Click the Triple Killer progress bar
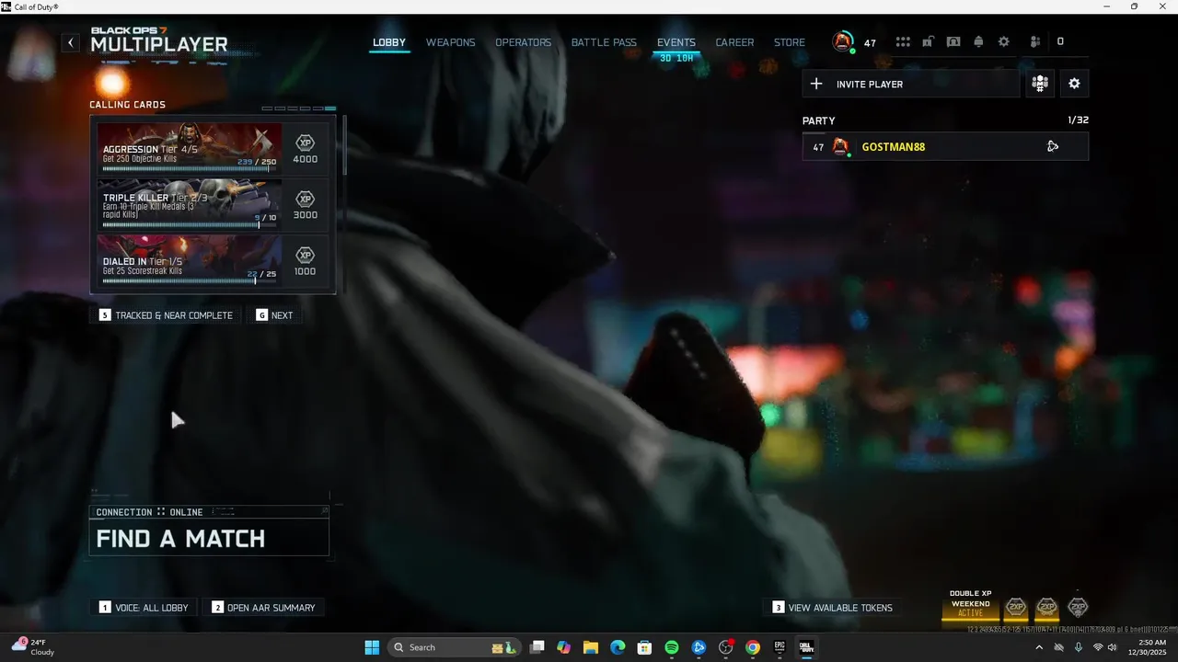1178x662 pixels. (190, 225)
